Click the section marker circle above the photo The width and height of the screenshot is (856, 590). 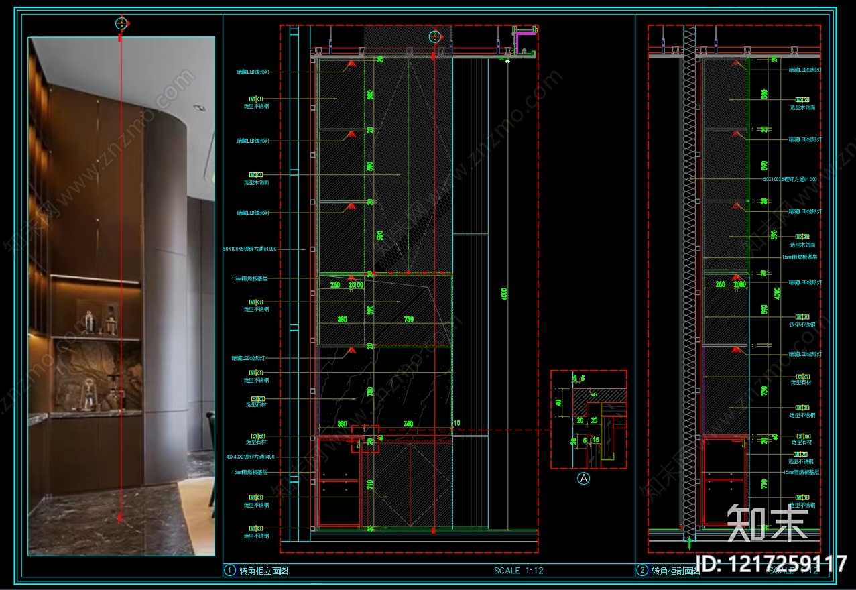pyautogui.click(x=121, y=24)
